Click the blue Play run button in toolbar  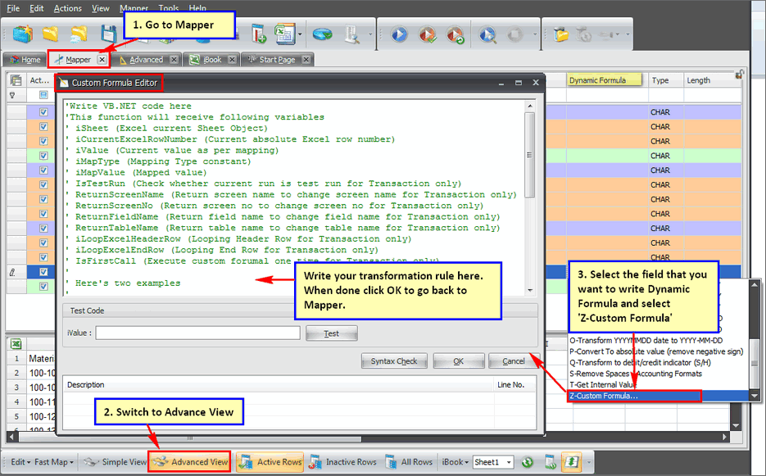(399, 35)
